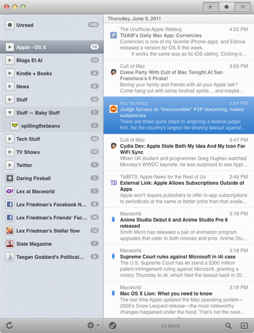Expand the Stuff folder
The image size is (254, 333).
[10, 99]
